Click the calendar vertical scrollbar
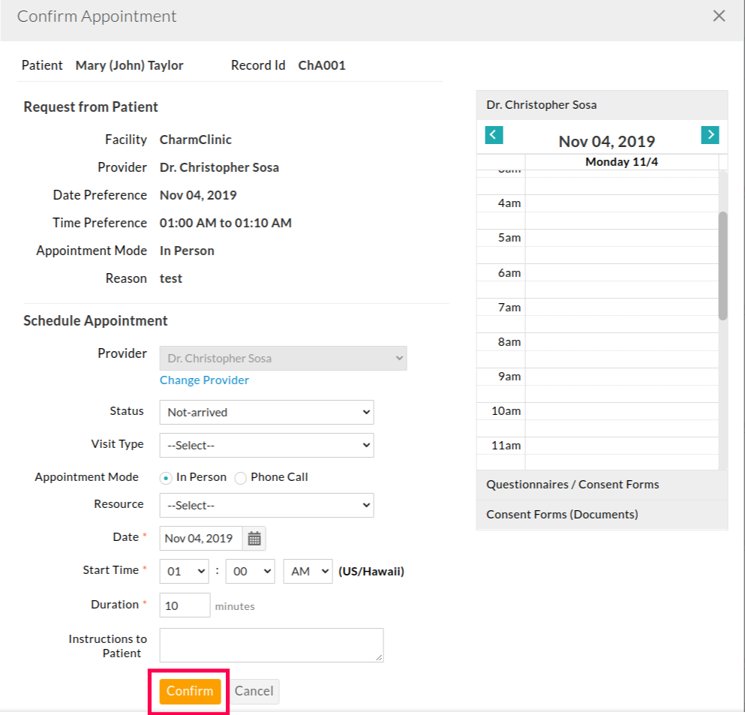This screenshot has width=745, height=715. [722, 266]
